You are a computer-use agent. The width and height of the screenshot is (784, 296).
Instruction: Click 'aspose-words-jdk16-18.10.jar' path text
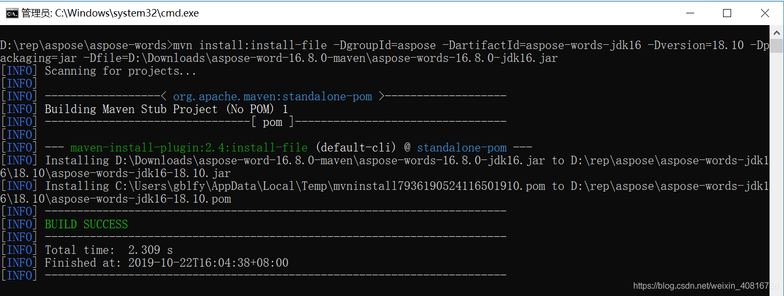[x=141, y=173]
